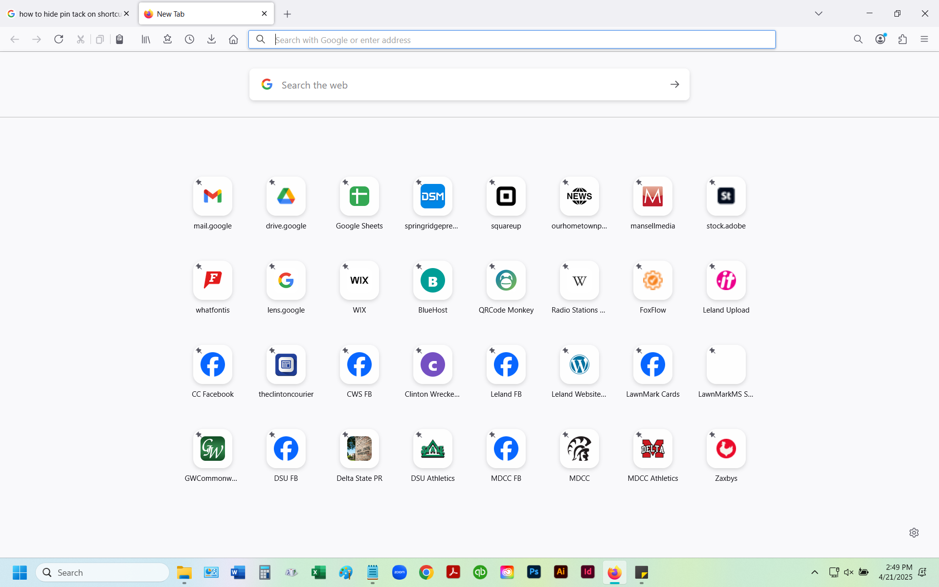The width and height of the screenshot is (939, 587).
Task: Focus the address bar field
Action: click(x=512, y=40)
